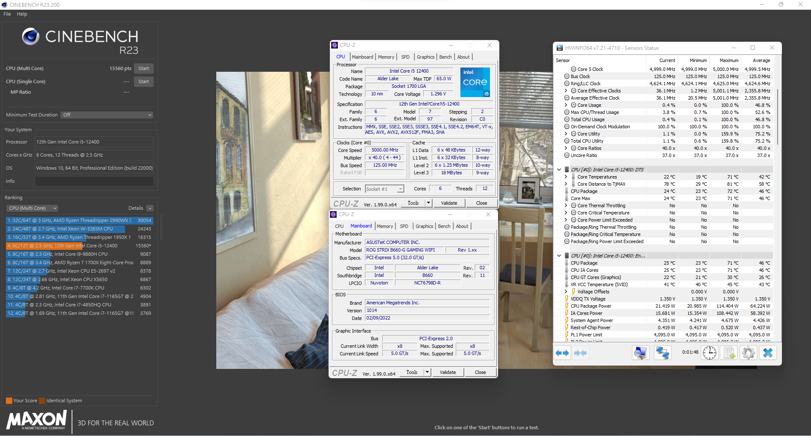Click Close button in CPU-Z mainboard window
Image resolution: width=811 pixels, height=436 pixels.
point(480,372)
